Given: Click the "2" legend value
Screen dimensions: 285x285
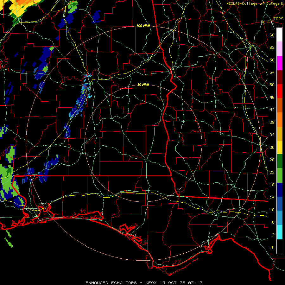Looking at the screenshot, I should tap(273, 235).
